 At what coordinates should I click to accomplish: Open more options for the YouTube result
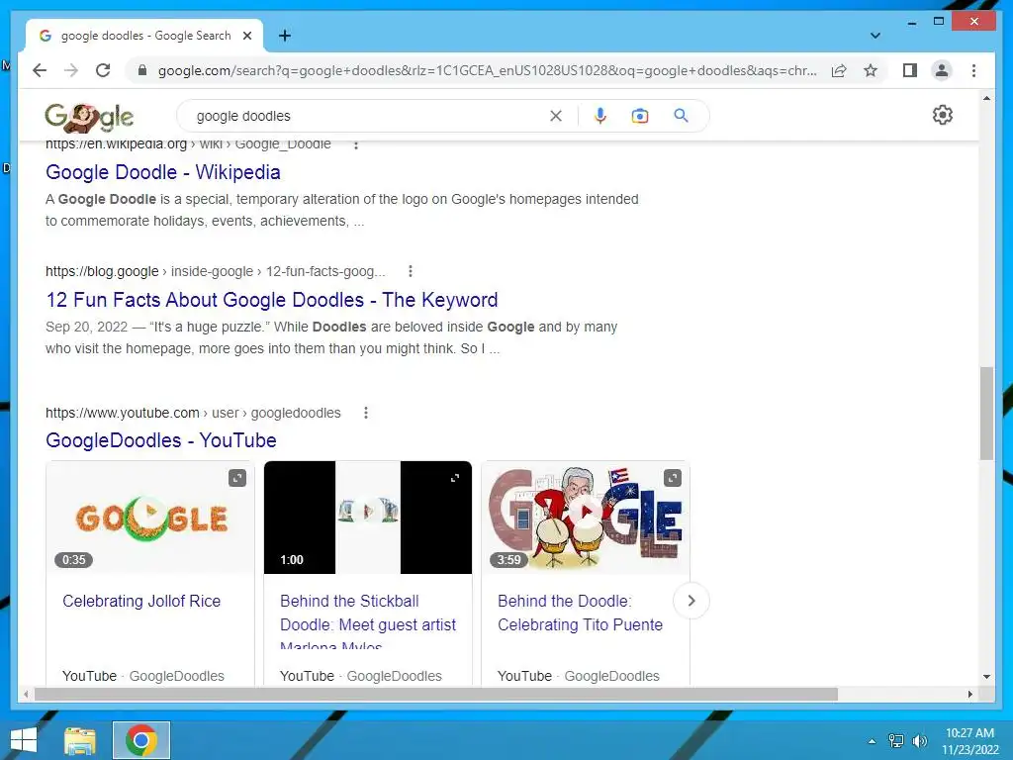[x=366, y=413]
